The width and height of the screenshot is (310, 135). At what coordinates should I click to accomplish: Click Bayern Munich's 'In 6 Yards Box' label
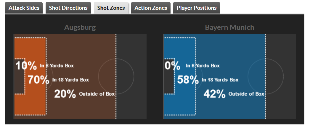tap(203, 66)
